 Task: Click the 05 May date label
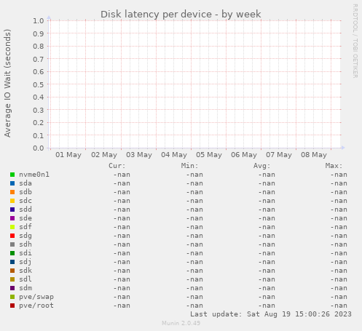click(x=209, y=155)
